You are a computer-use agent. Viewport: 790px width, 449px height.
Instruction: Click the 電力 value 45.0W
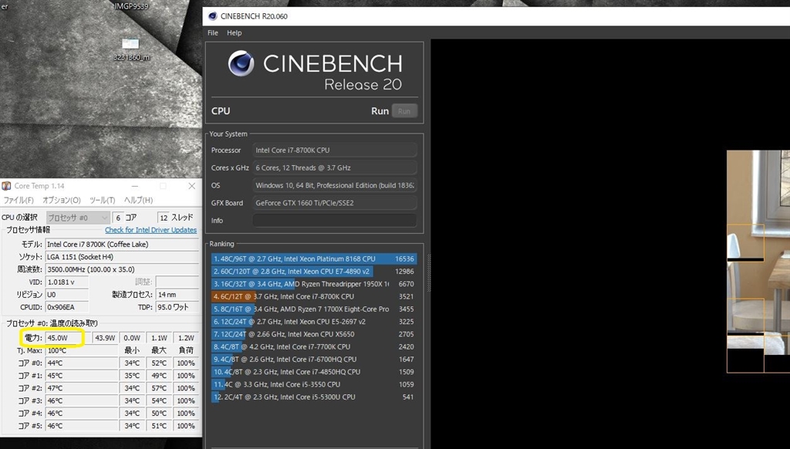click(68, 338)
